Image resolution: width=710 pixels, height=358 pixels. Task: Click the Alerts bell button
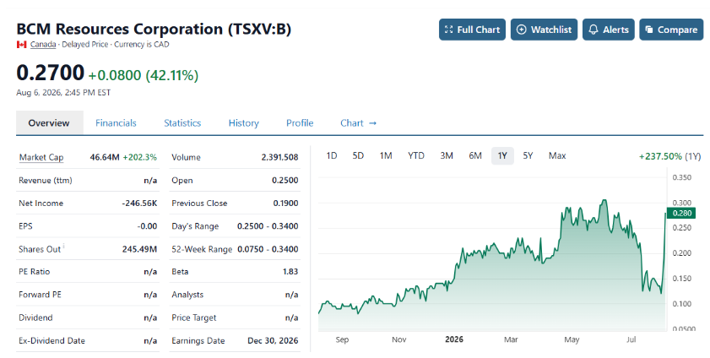608,30
